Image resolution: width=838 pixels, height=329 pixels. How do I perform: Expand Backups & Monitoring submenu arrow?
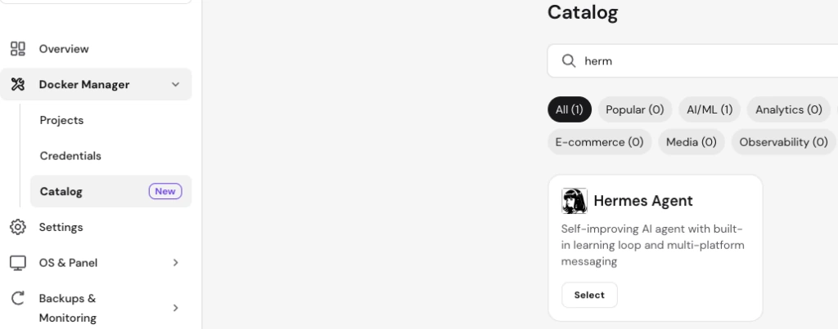pos(175,308)
